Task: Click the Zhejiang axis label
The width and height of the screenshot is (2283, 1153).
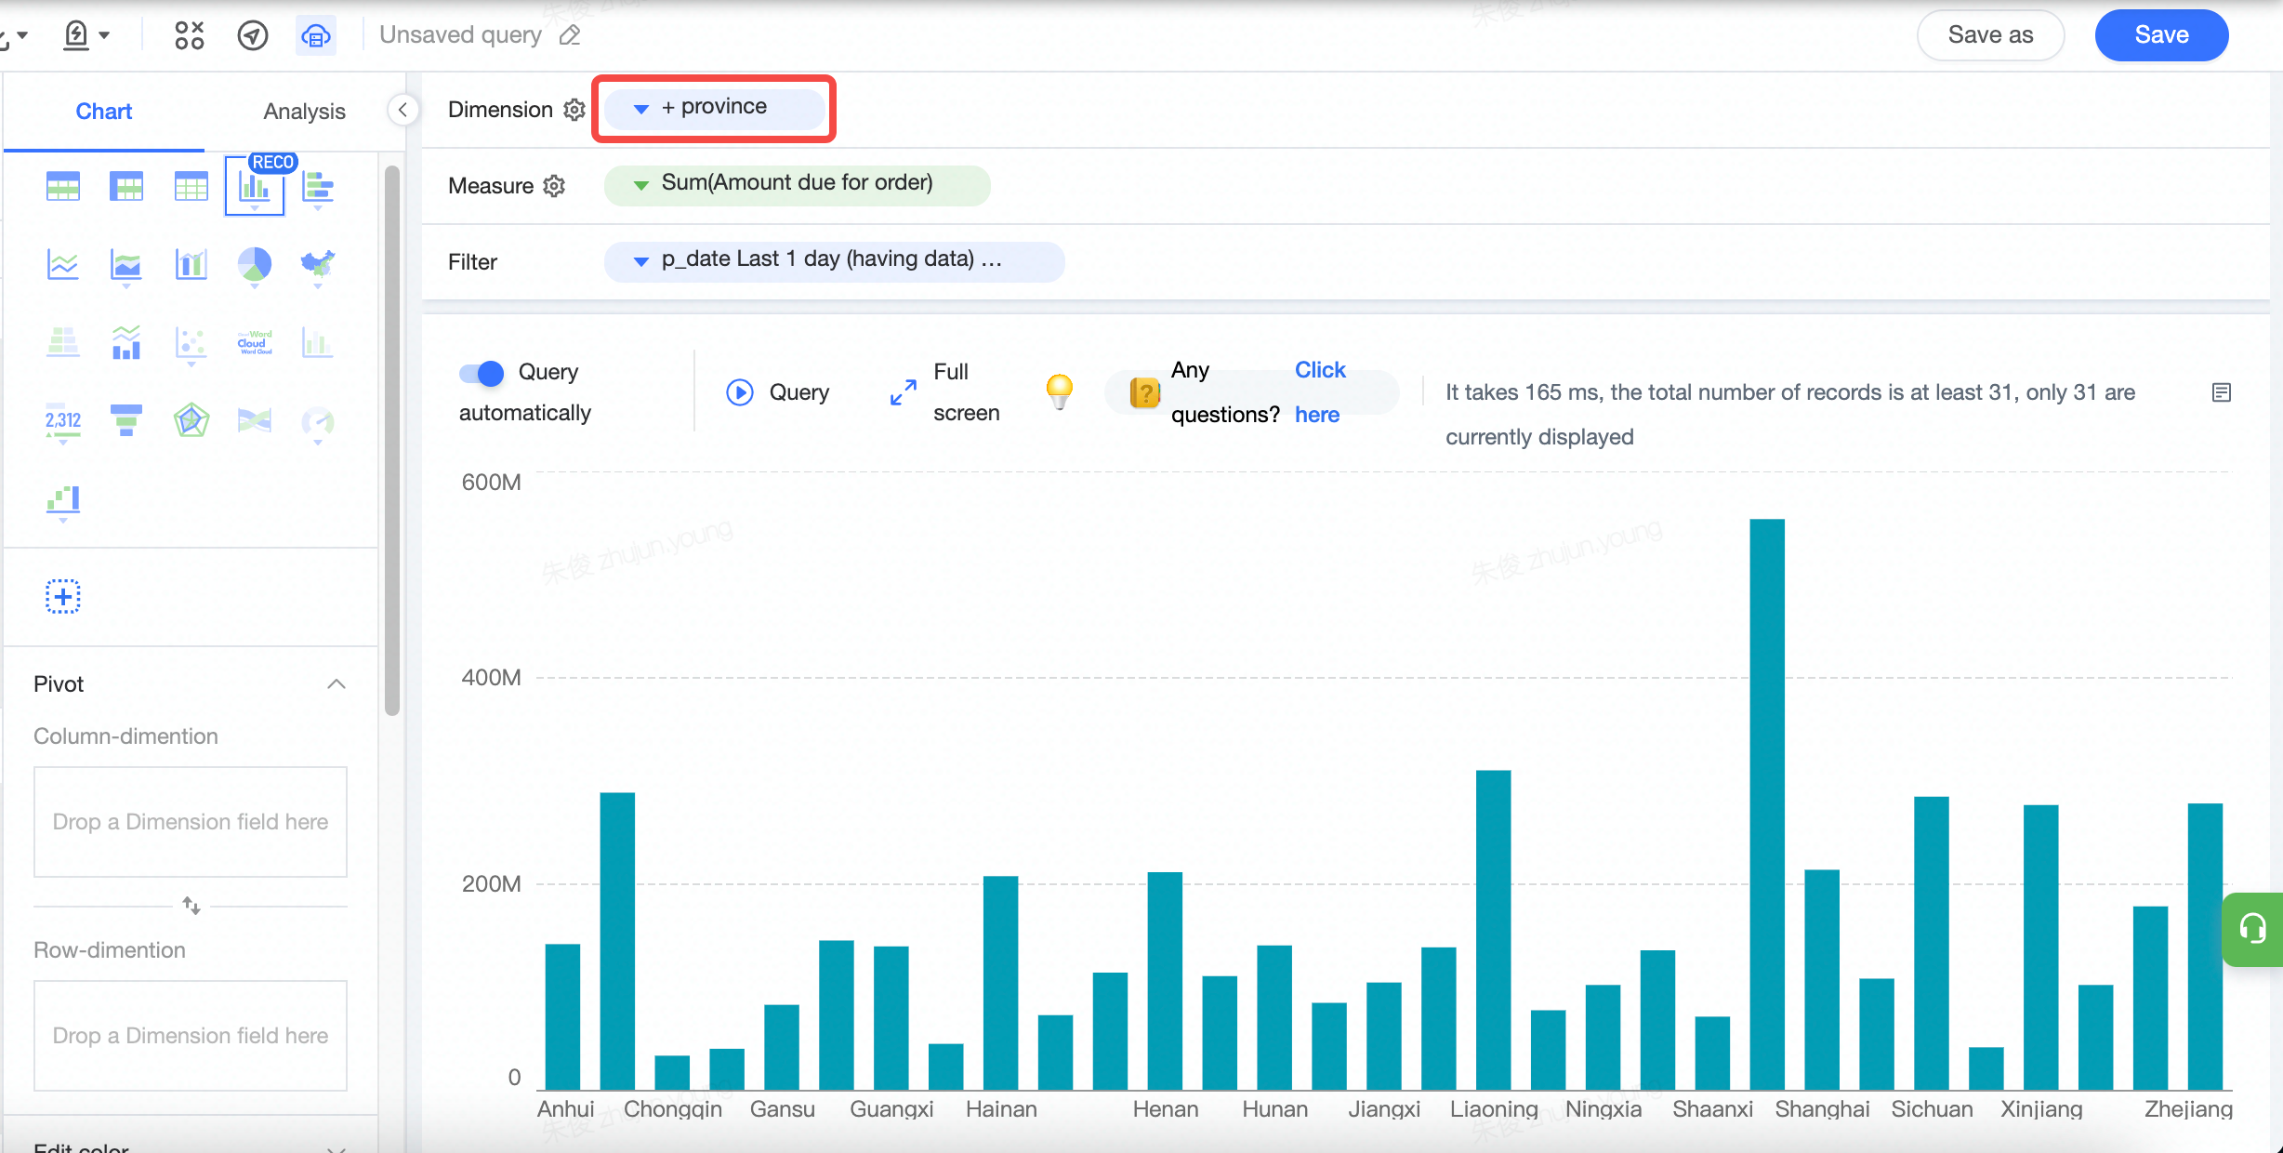Action: click(2187, 1109)
